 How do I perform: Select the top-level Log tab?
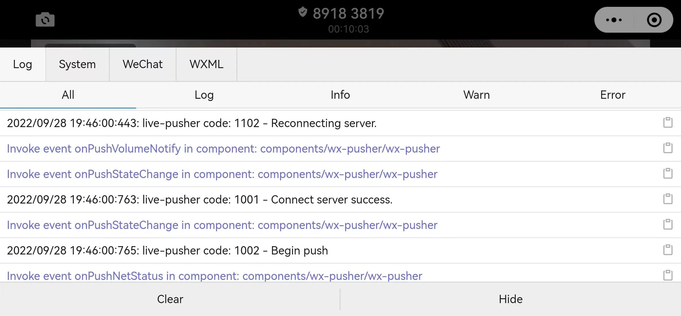tap(22, 64)
